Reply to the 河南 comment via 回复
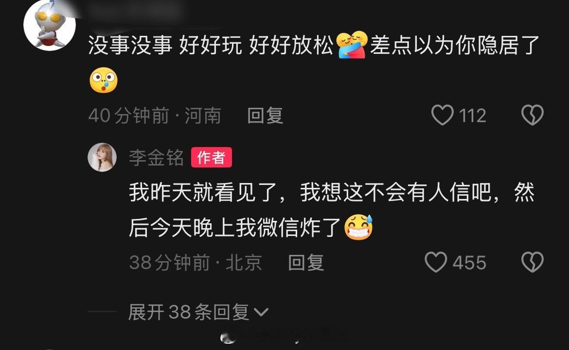This screenshot has height=350, width=569. (x=265, y=116)
